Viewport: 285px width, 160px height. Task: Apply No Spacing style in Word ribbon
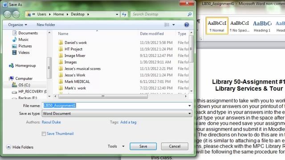(240, 26)
